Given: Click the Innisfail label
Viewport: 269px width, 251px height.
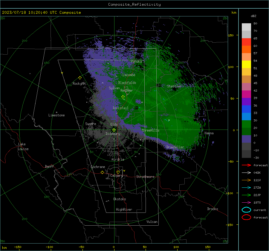Looking at the screenshot, I should pyautogui.click(x=120, y=108).
